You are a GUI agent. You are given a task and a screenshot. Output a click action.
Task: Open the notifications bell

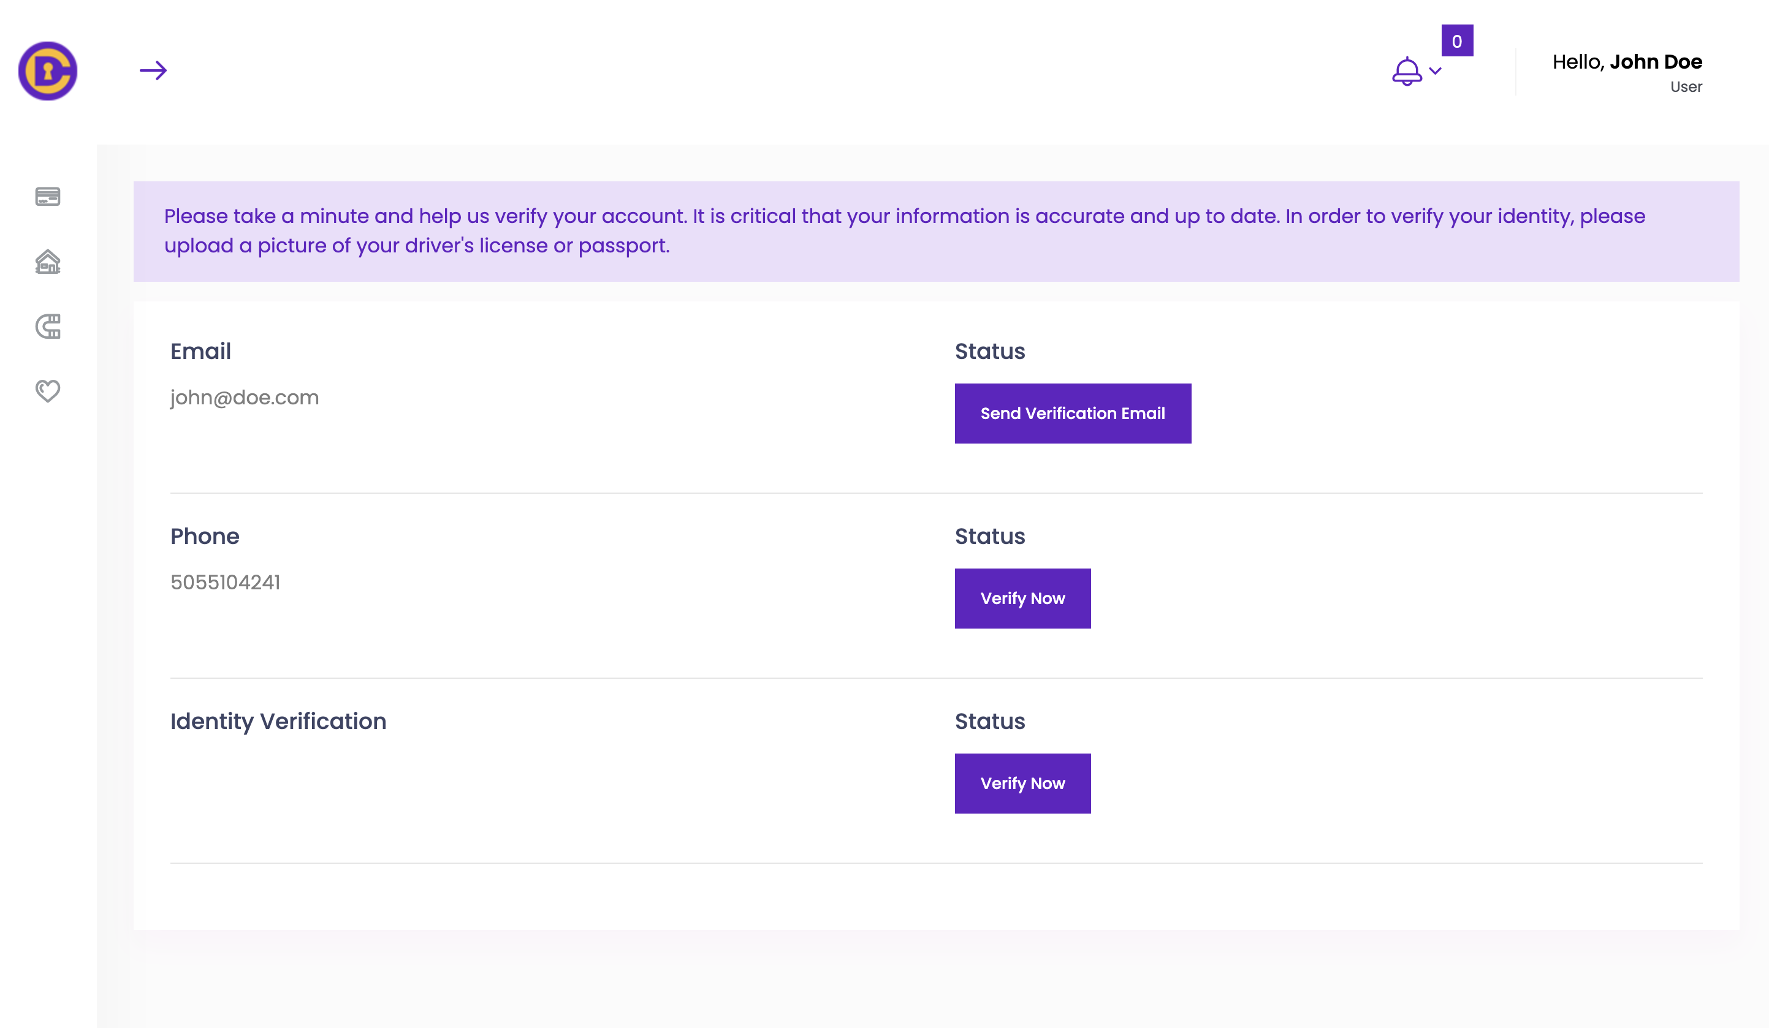coord(1407,71)
